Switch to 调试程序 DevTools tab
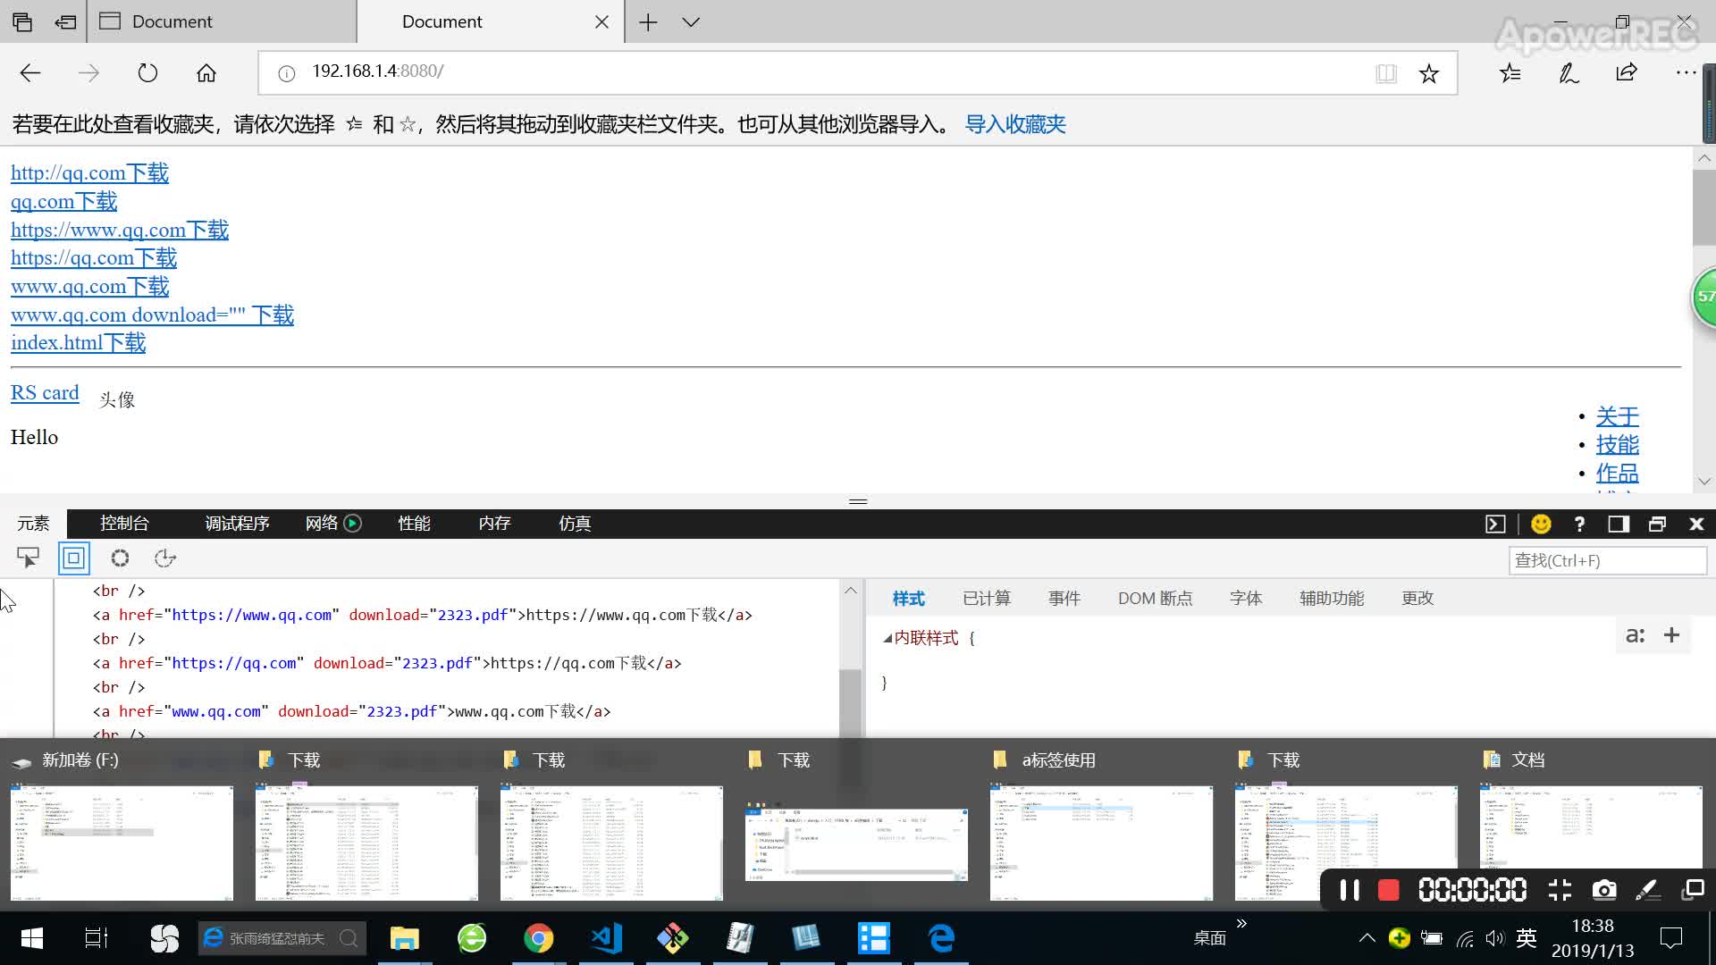Viewport: 1716px width, 965px height. pyautogui.click(x=237, y=524)
